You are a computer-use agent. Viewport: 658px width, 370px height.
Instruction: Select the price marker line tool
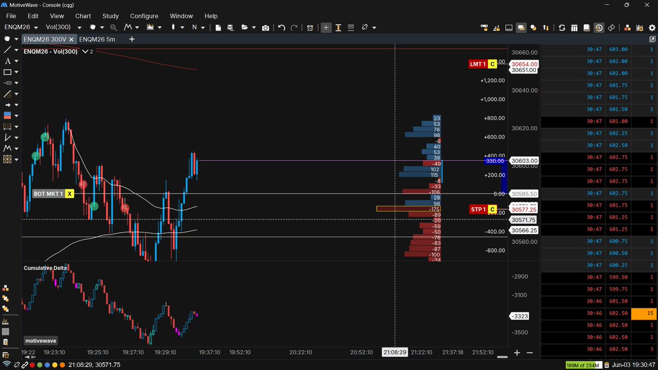pos(7,83)
